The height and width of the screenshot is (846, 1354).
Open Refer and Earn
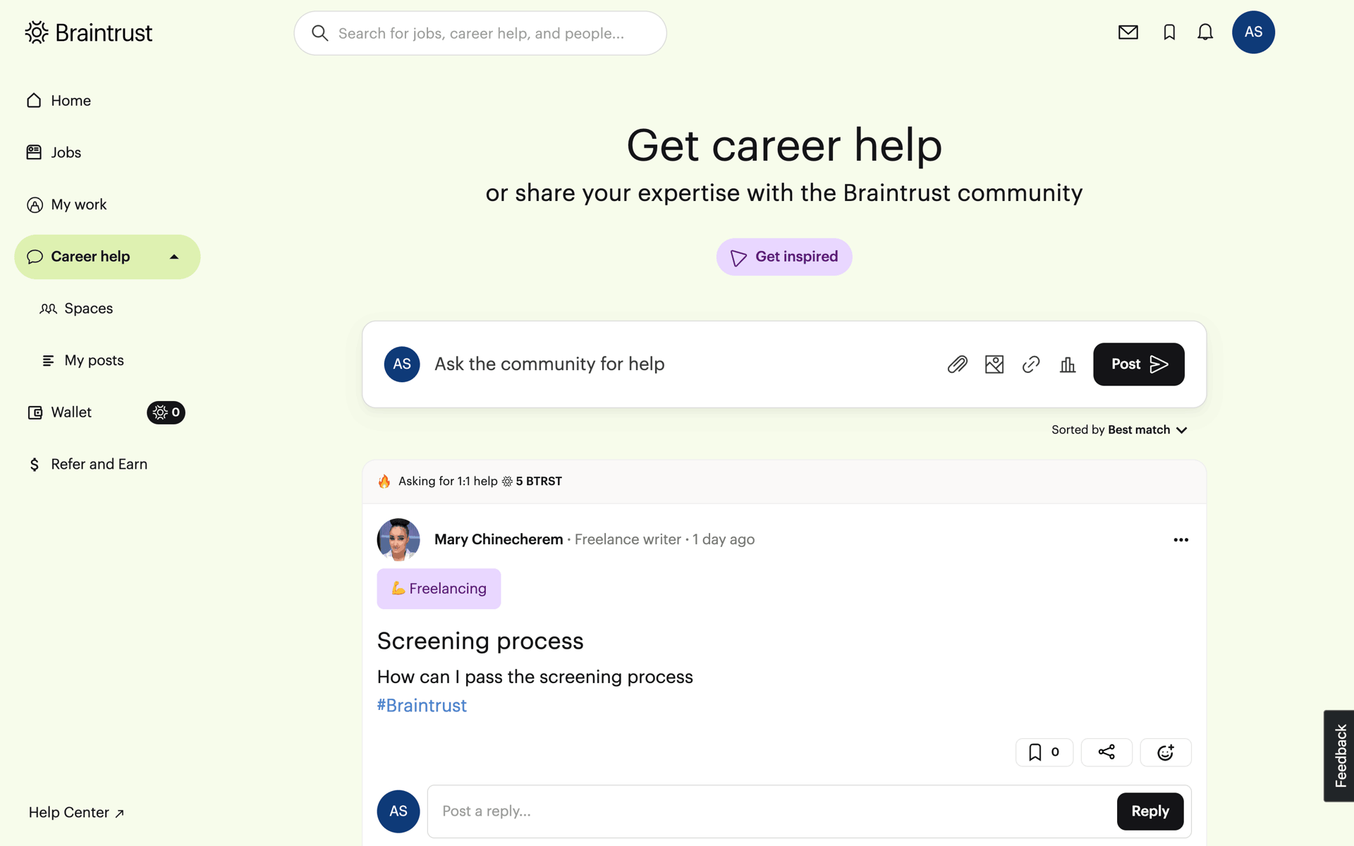(x=87, y=465)
